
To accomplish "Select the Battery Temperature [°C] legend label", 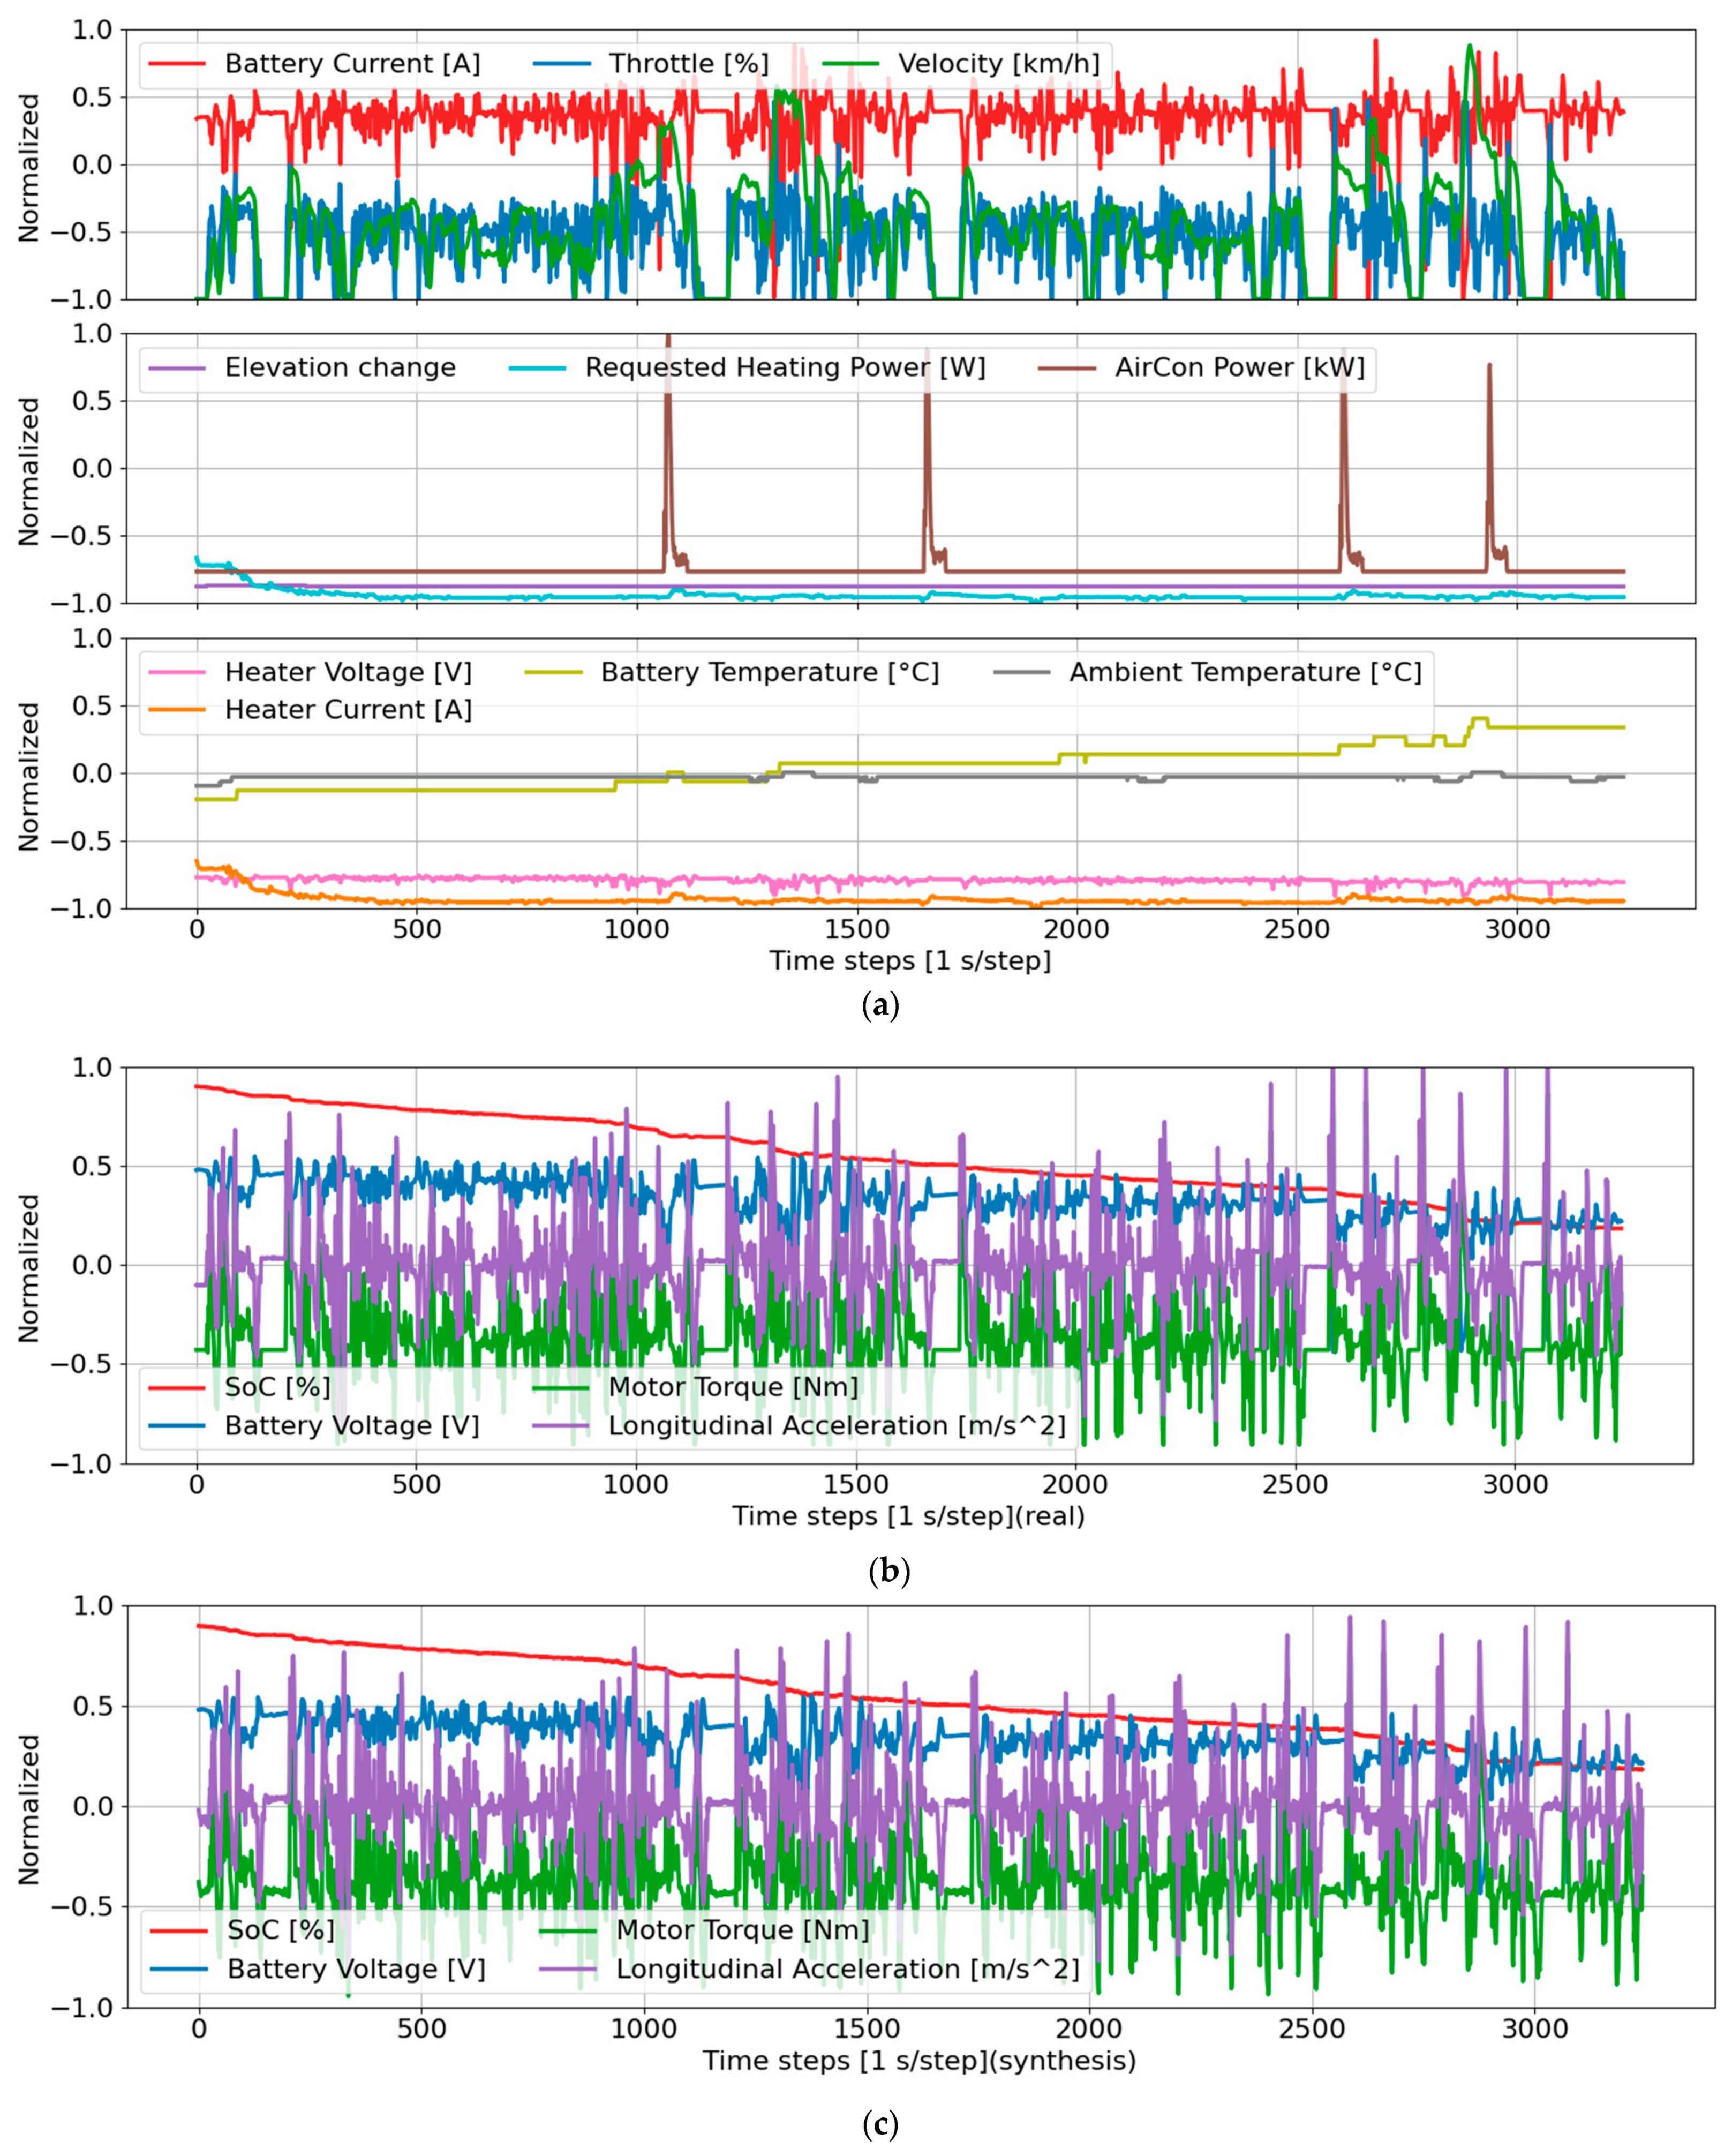I will (x=769, y=673).
